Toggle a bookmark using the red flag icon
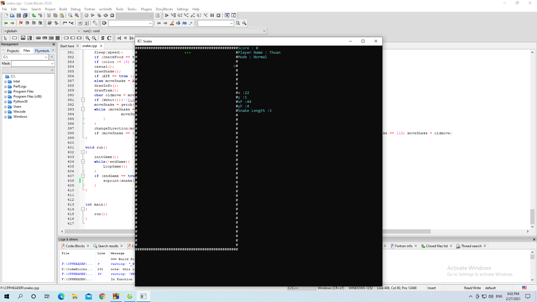537x302 pixels. (x=20, y=23)
